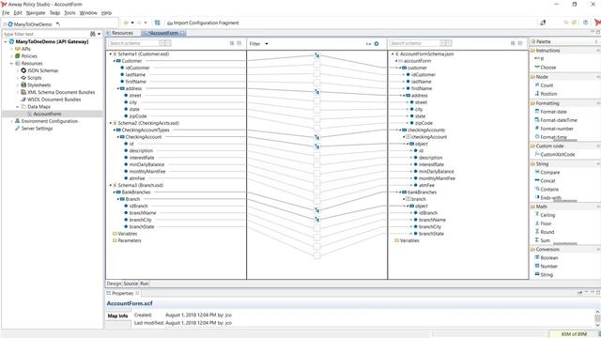
Task: Click the mapping settings gear icon
Action: pyautogui.click(x=377, y=44)
